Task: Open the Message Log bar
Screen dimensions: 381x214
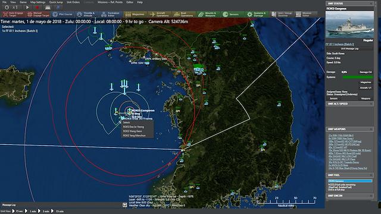Action: click(x=61, y=204)
